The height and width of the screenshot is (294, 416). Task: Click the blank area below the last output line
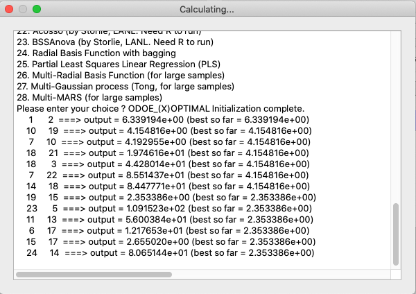(x=202, y=263)
